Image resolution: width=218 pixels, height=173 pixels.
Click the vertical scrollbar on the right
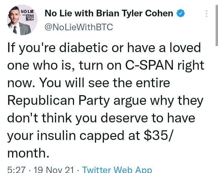coord(216,25)
